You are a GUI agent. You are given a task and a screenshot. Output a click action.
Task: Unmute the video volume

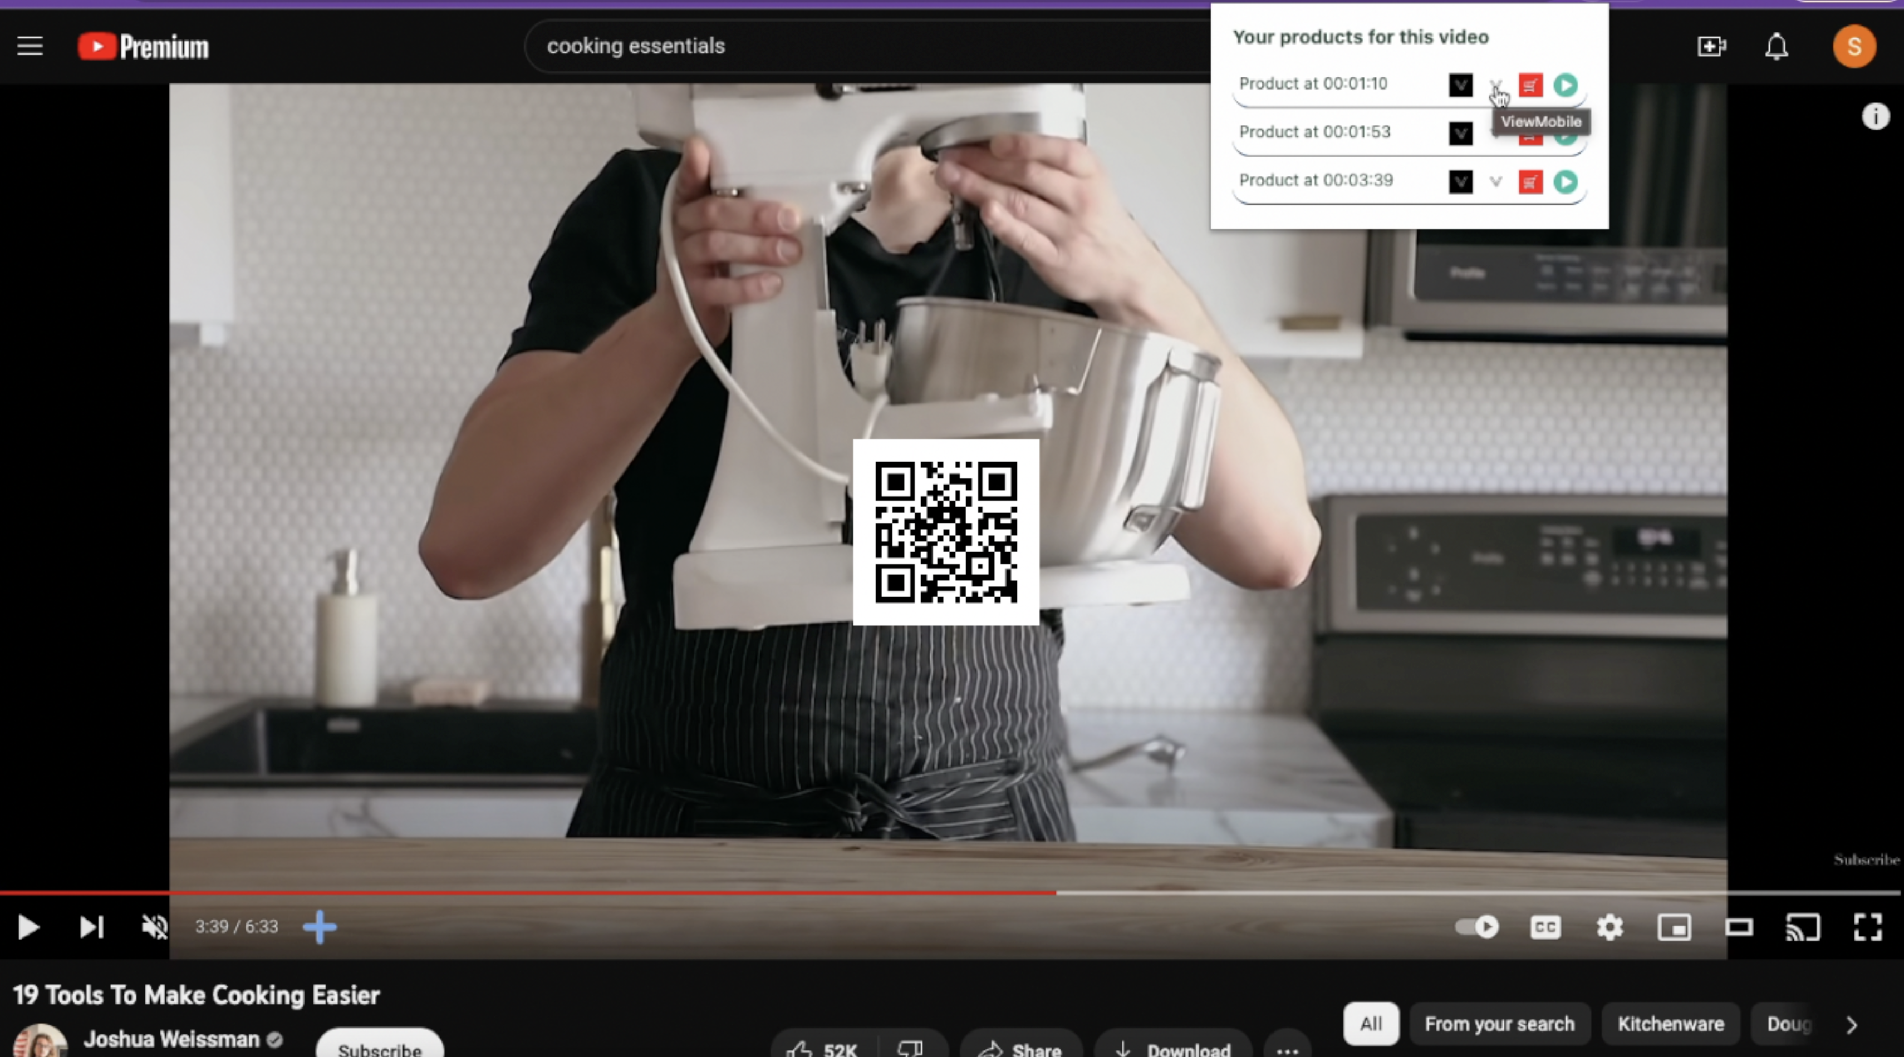[x=154, y=927]
